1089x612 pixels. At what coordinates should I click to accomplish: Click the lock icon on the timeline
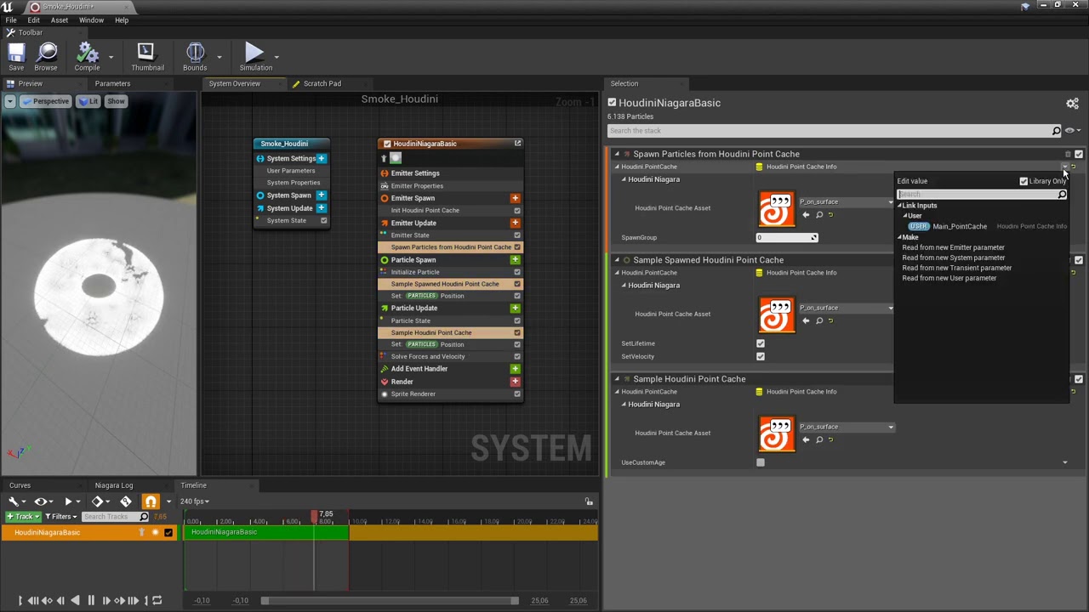coord(588,501)
